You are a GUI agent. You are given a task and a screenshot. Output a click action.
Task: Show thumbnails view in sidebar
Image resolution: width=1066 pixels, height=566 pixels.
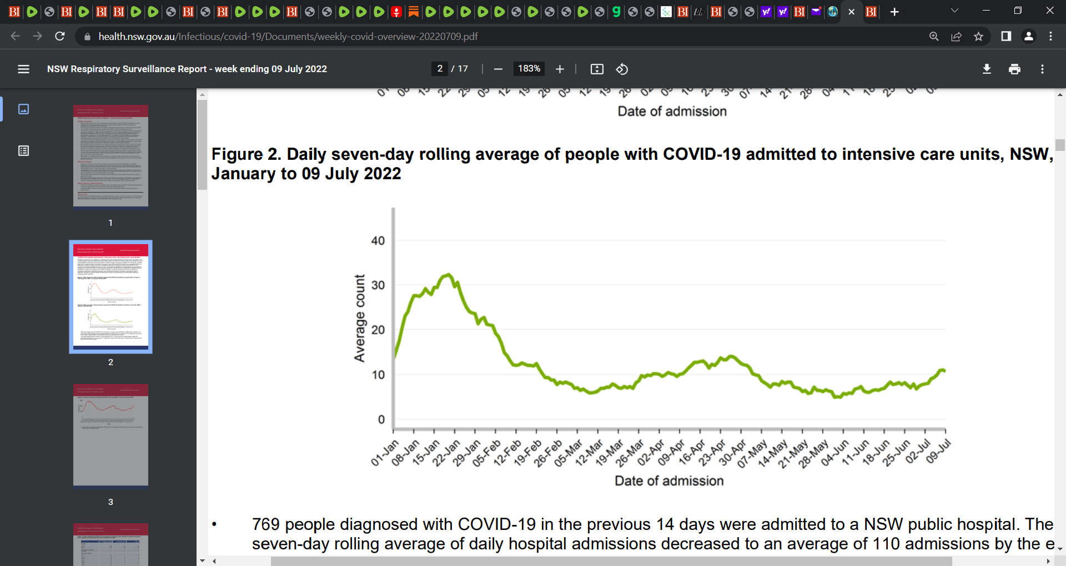coord(23,109)
